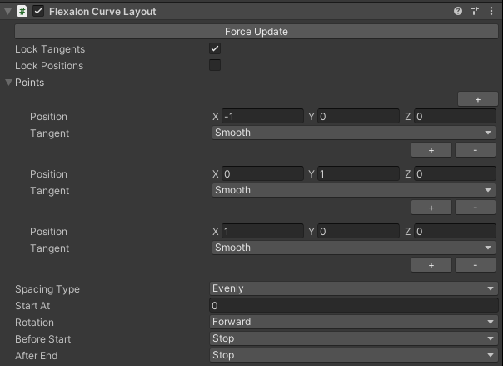Click the Before Start label
Image resolution: width=503 pixels, height=366 pixels.
(x=43, y=339)
